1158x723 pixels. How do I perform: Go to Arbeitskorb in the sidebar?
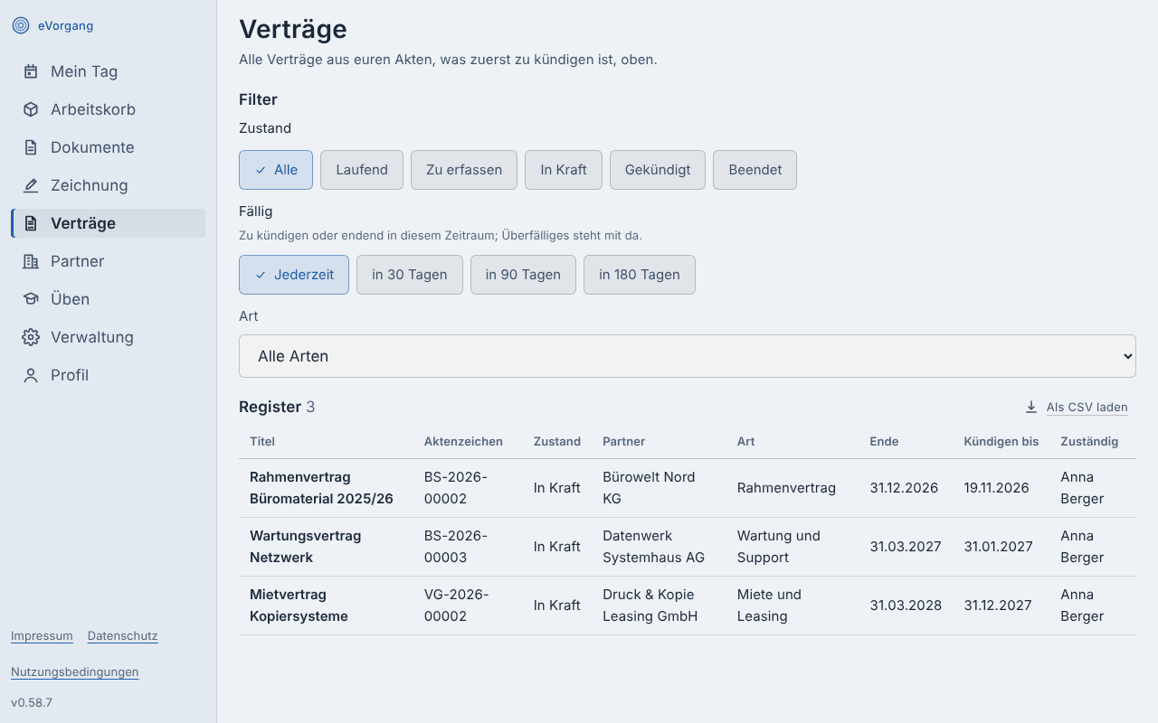[x=108, y=109]
